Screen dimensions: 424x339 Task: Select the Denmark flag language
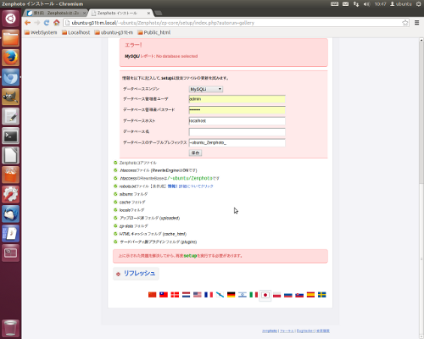(175, 295)
